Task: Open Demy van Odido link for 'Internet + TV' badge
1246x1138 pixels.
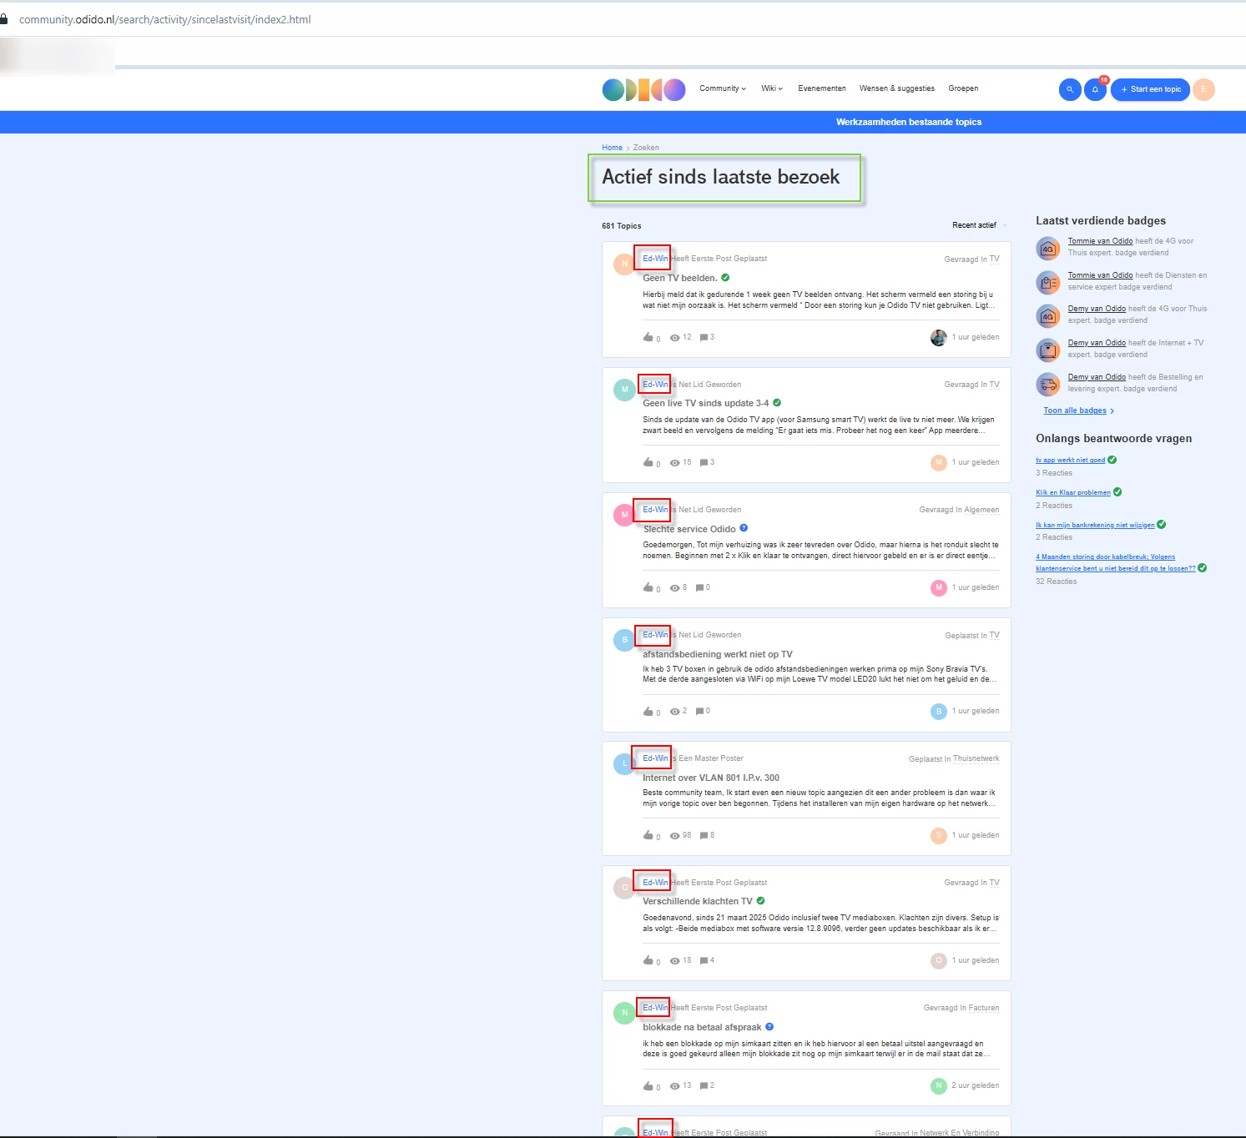Action: pyautogui.click(x=1097, y=343)
